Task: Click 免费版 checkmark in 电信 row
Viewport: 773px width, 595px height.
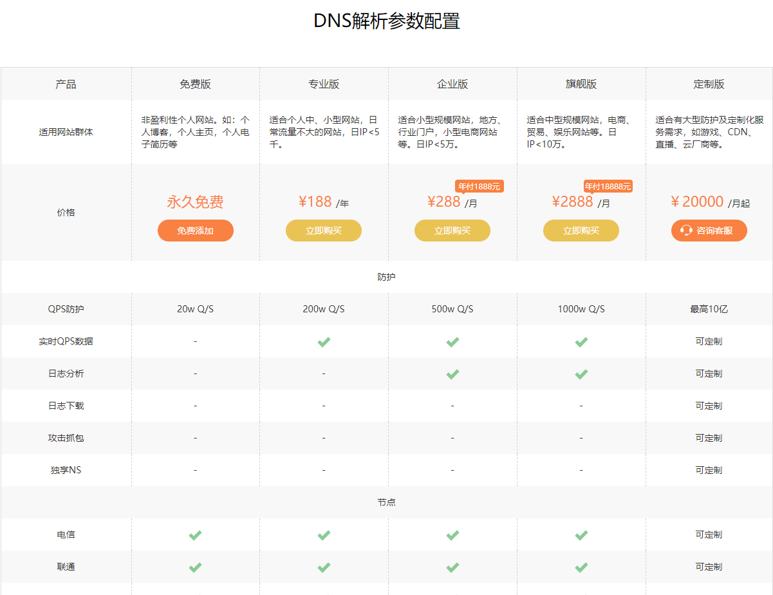Action: point(195,535)
